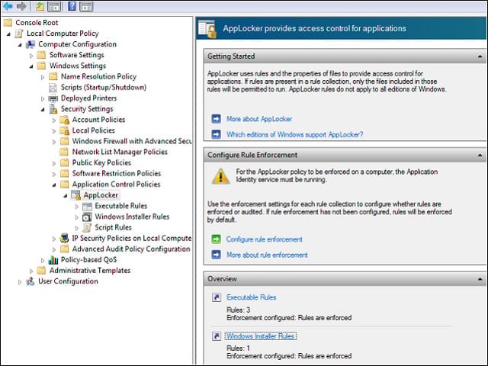Click the Script Rules tree icon
488x366 pixels.
click(x=87, y=227)
